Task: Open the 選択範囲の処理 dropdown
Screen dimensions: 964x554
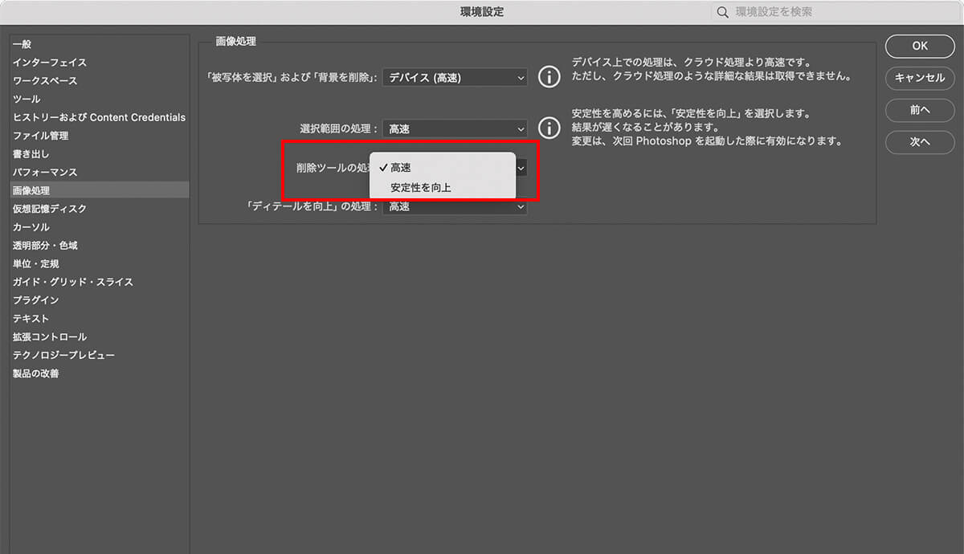Action: click(455, 128)
